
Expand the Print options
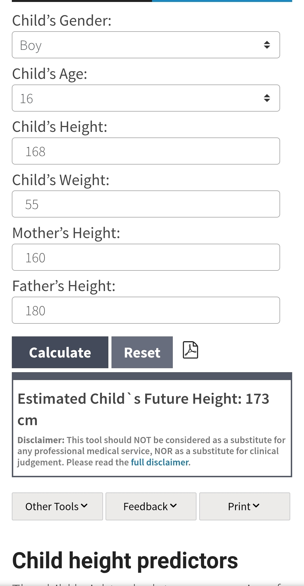[x=244, y=506]
